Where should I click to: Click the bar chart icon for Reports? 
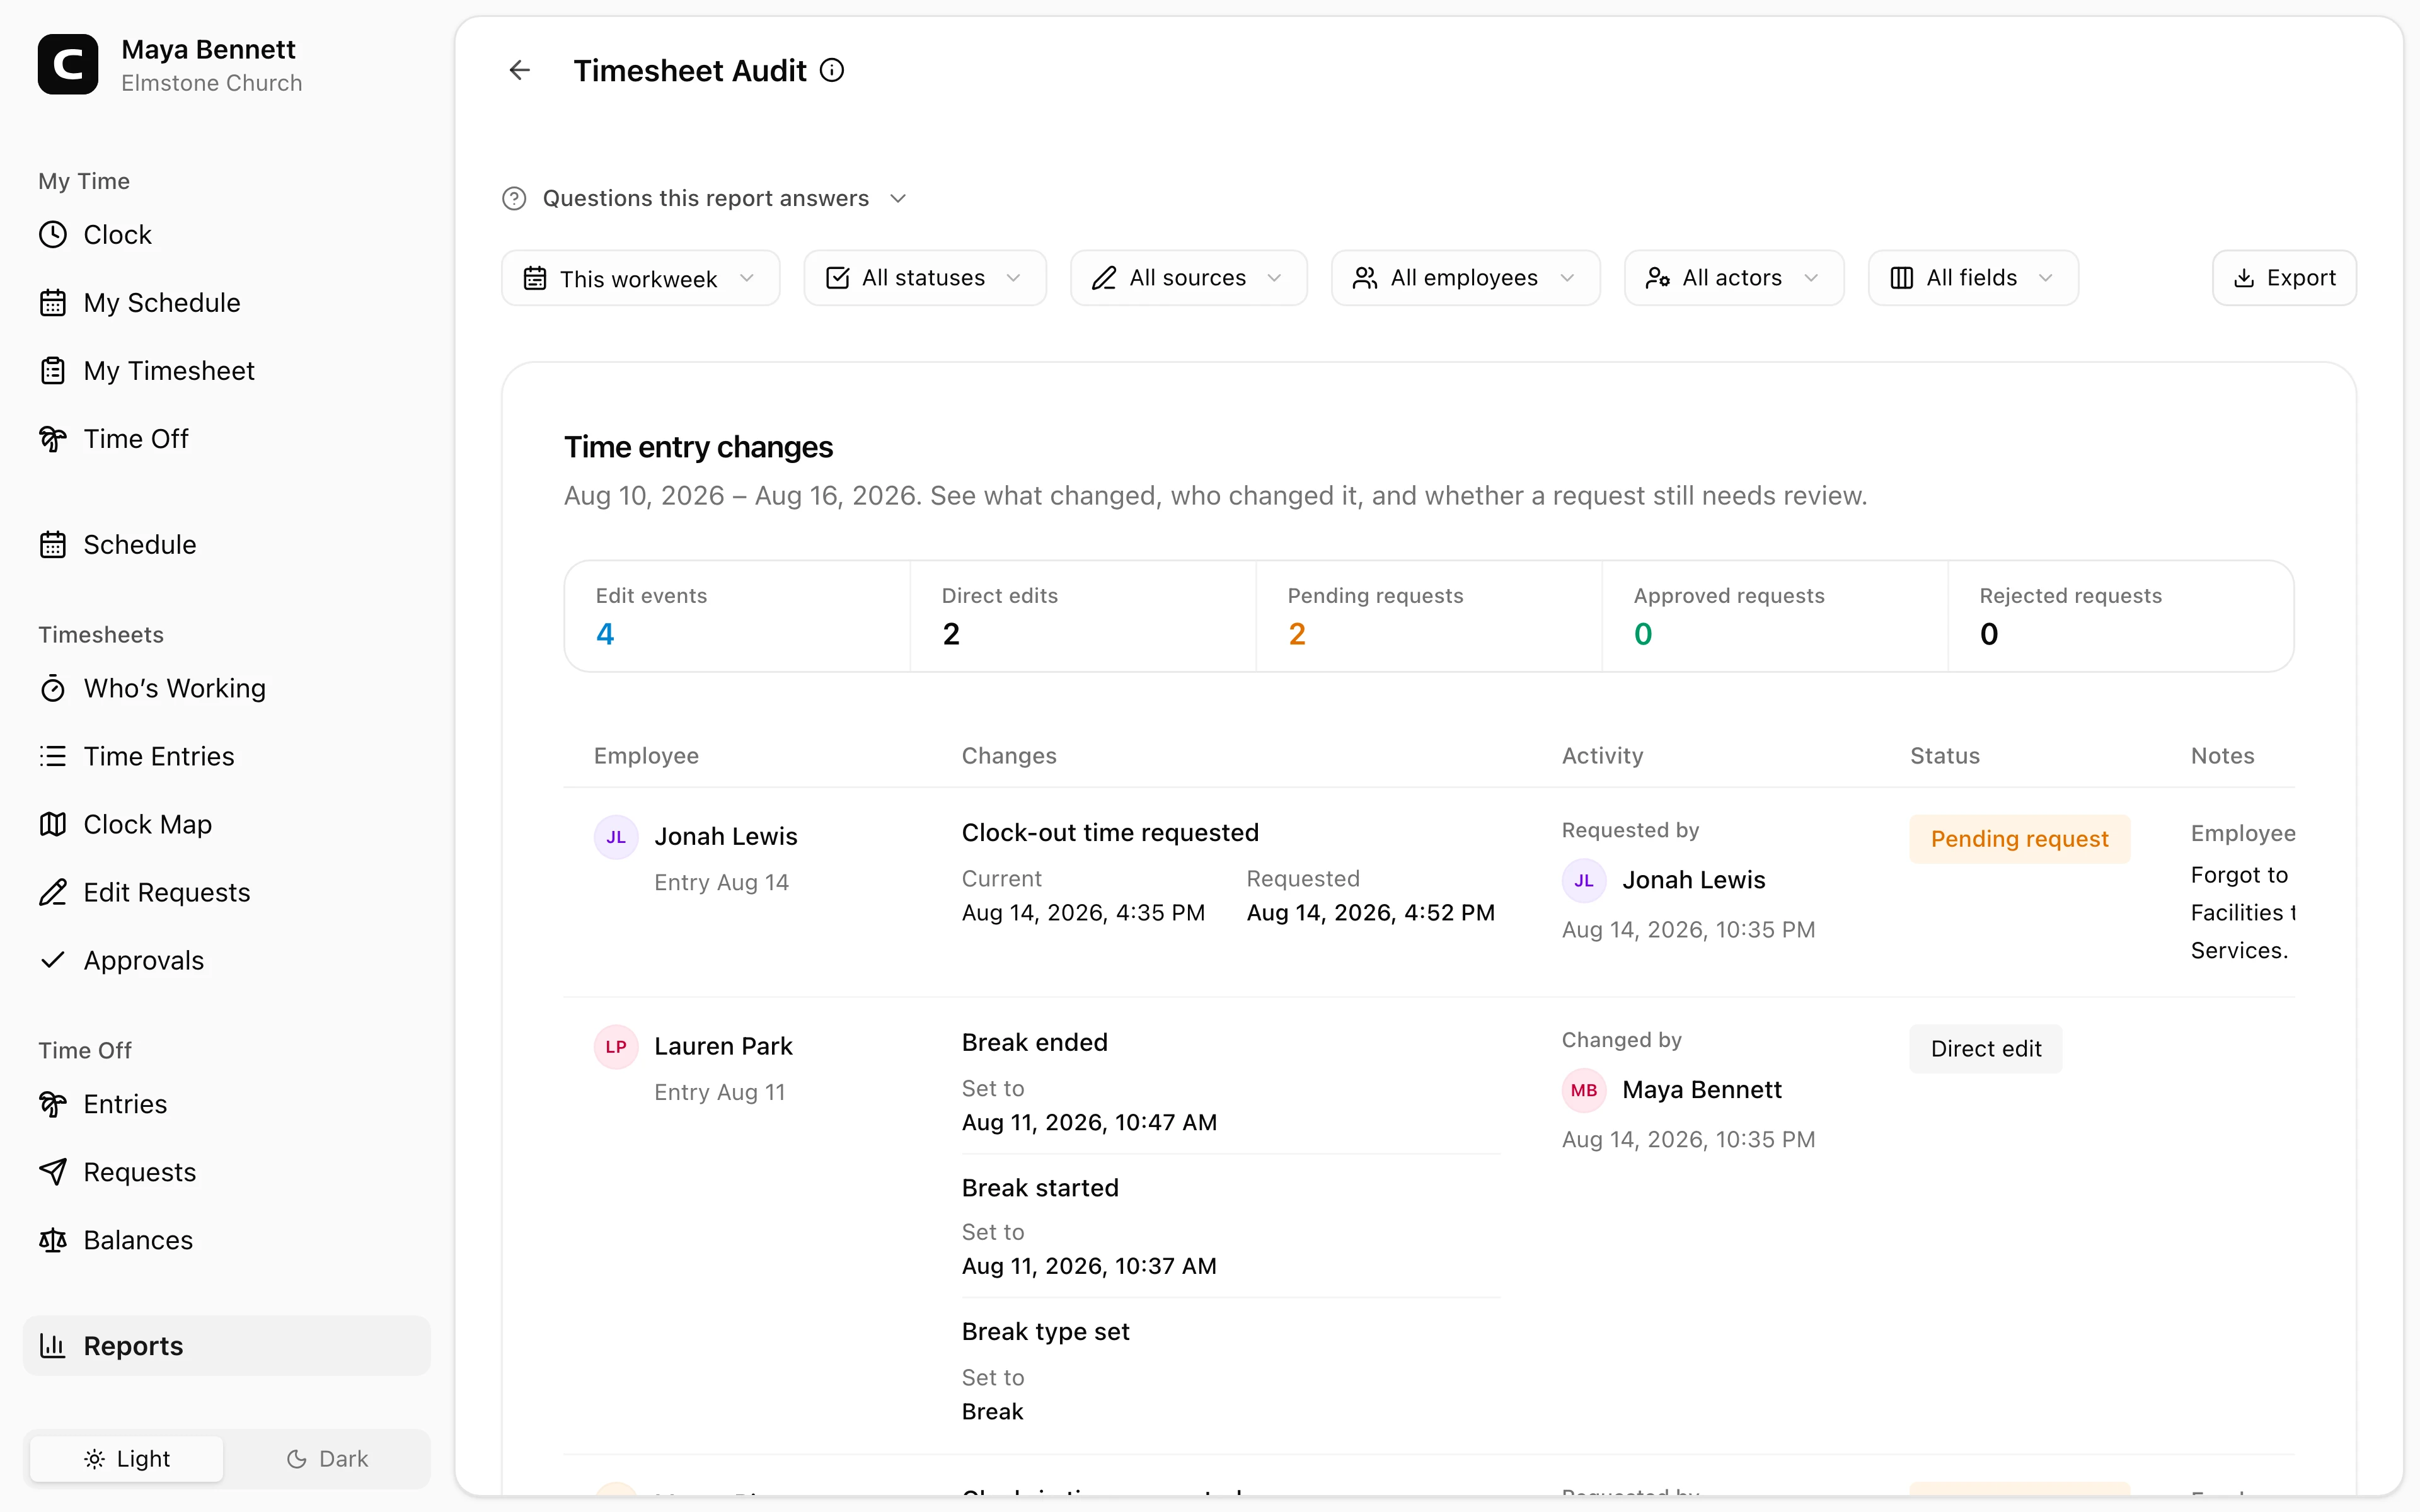(x=53, y=1346)
